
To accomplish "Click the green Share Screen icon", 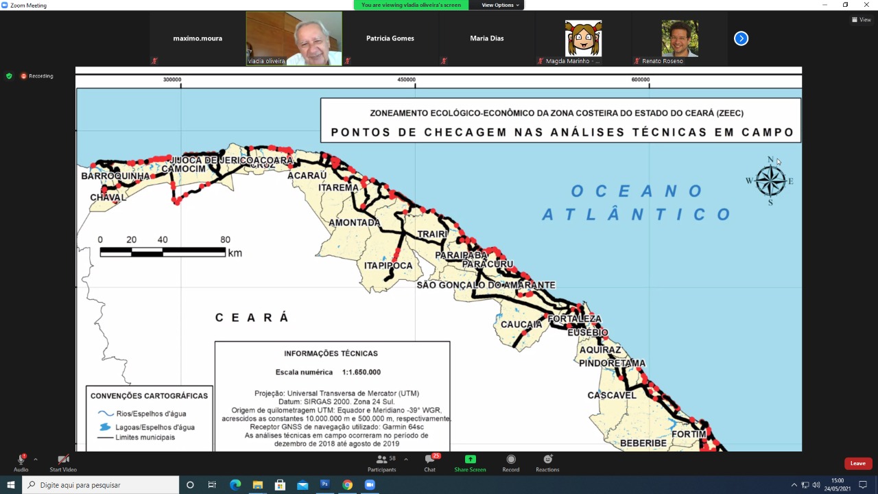I will (470, 460).
